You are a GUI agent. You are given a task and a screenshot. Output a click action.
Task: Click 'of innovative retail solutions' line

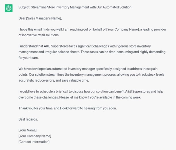click(x=39, y=35)
